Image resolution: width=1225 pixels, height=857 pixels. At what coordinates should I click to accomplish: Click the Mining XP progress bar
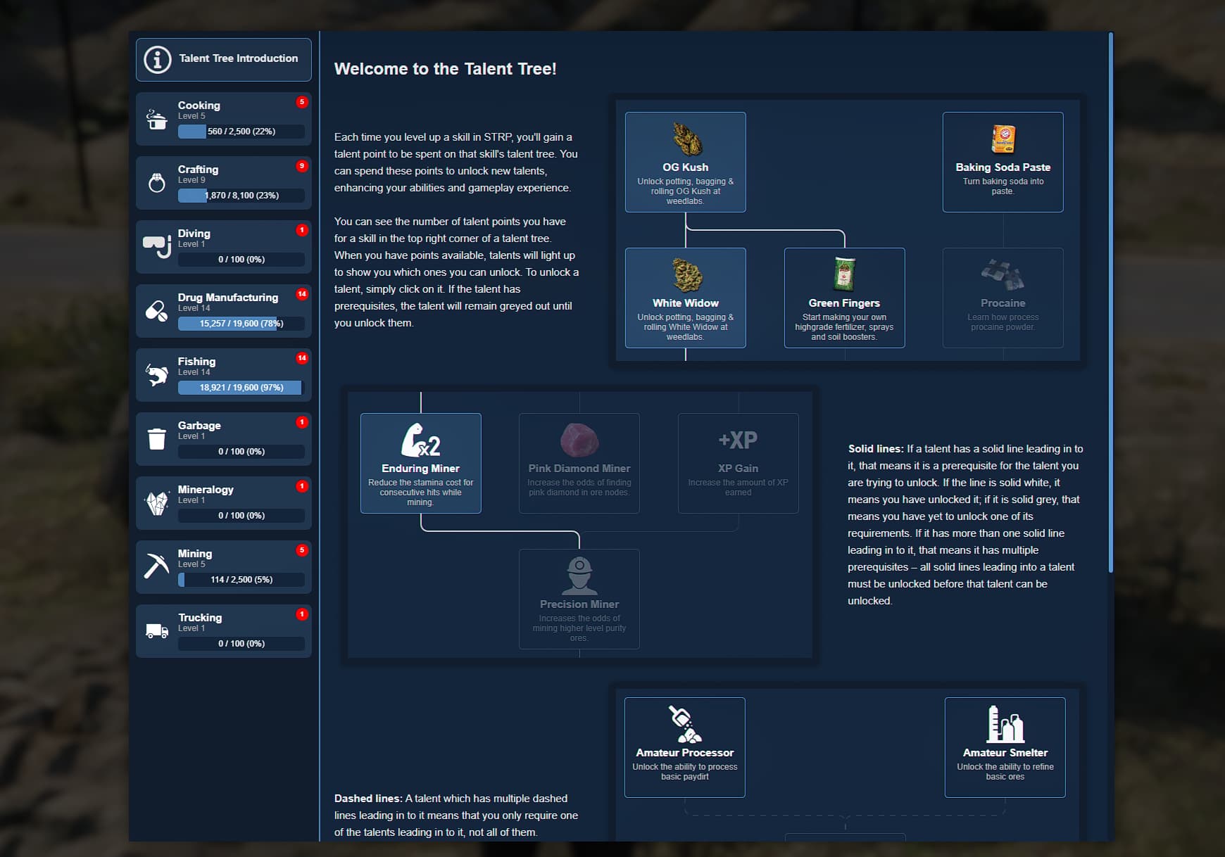241,580
